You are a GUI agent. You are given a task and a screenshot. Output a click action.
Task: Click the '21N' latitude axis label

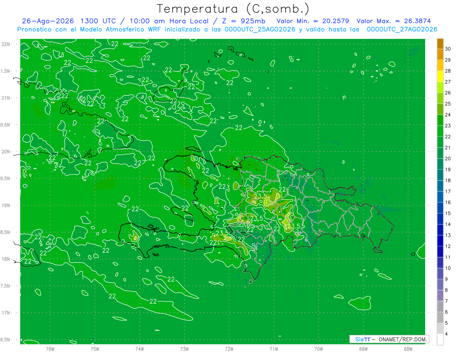6,98
